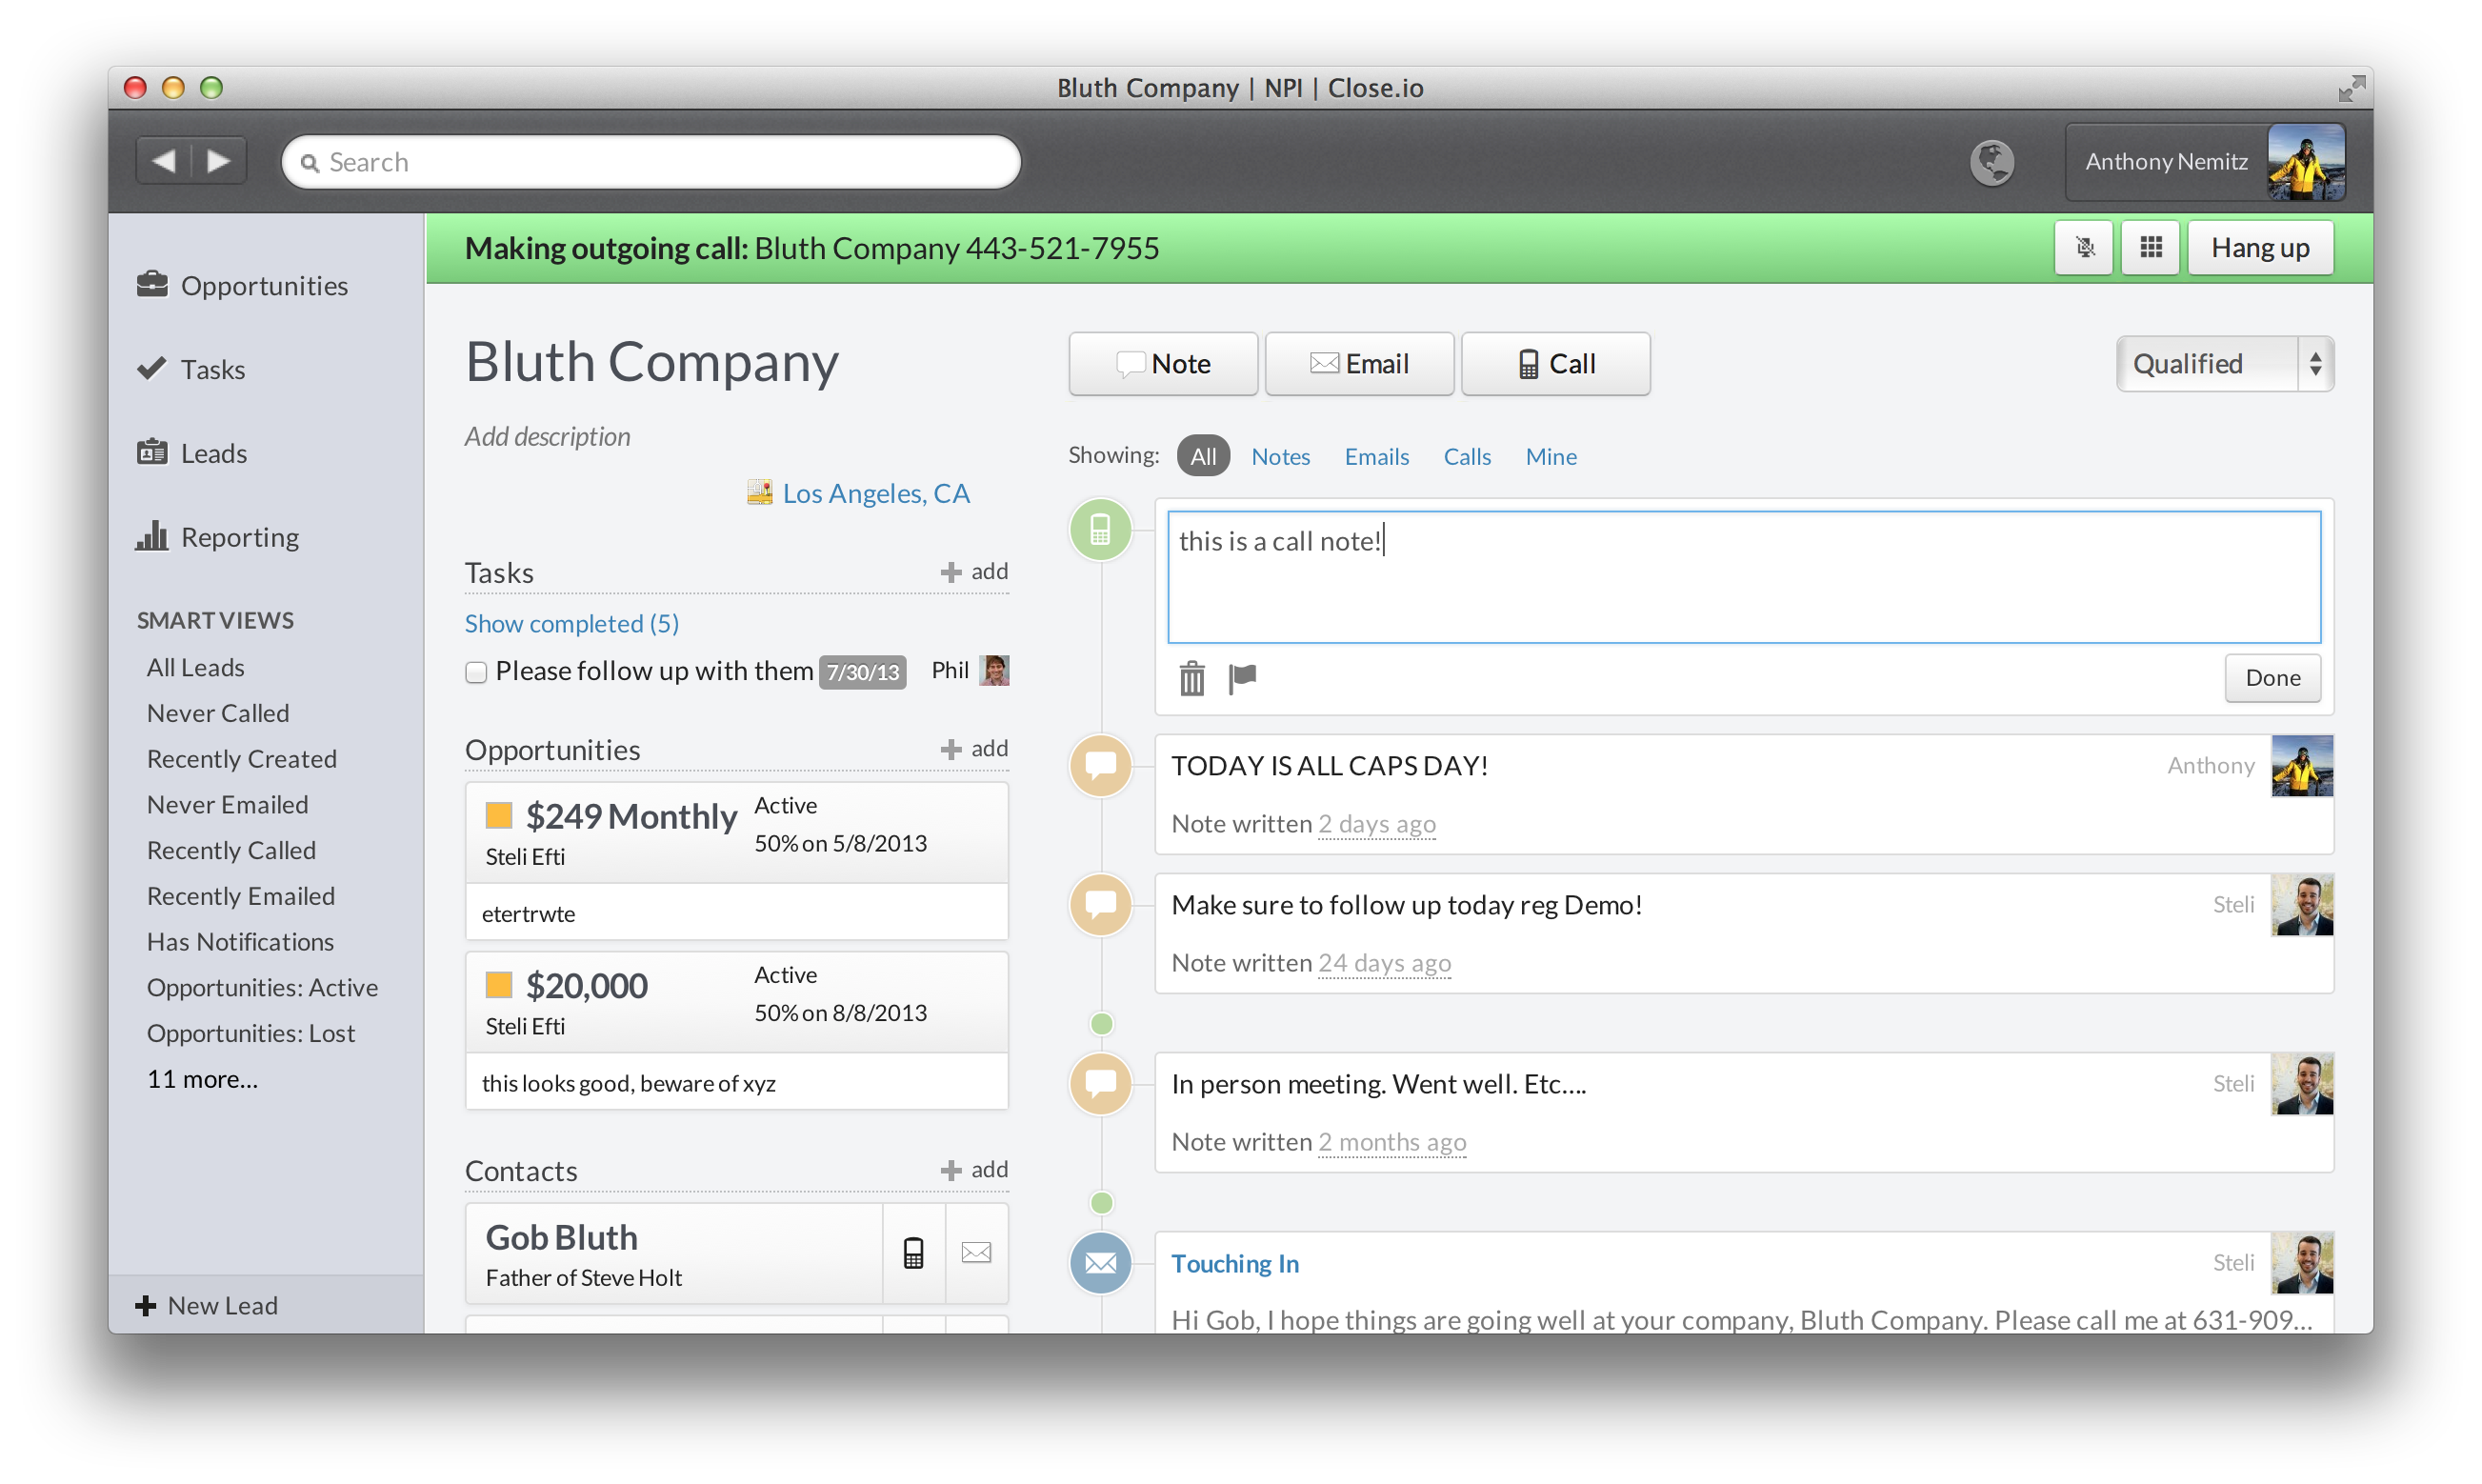Image resolution: width=2482 pixels, height=1484 pixels.
Task: Click the Reporting sidebar menu item
Action: pos(240,535)
